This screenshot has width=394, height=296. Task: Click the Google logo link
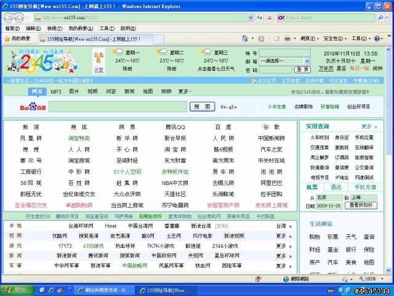click(228, 107)
